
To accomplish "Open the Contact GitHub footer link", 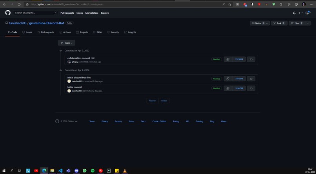I will [x=159, y=121].
